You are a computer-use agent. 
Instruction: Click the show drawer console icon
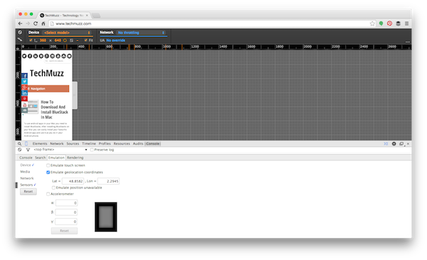pyautogui.click(x=386, y=143)
